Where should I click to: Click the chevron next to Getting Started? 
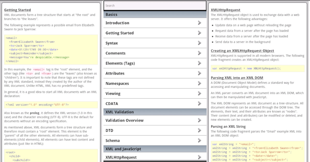pyautogui.click(x=199, y=33)
